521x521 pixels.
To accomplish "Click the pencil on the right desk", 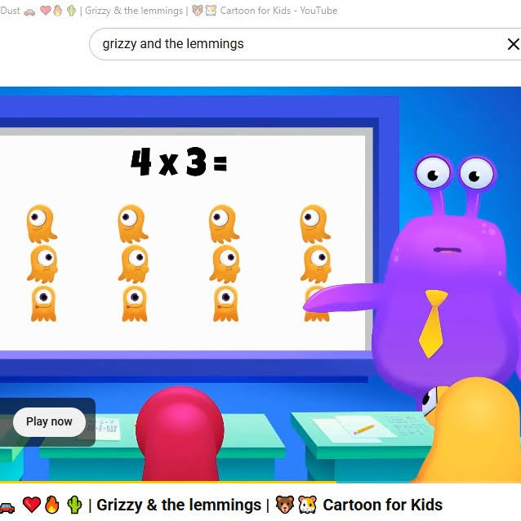I will tap(363, 429).
